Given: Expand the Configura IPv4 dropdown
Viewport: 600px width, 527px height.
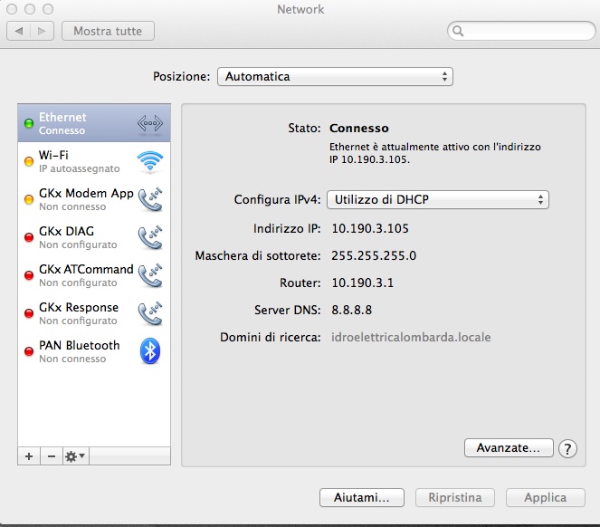Looking at the screenshot, I should (438, 199).
